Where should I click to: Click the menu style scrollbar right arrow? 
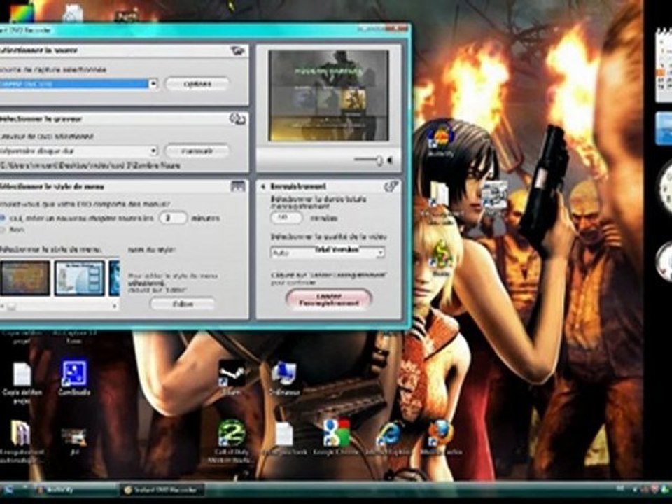114,306
